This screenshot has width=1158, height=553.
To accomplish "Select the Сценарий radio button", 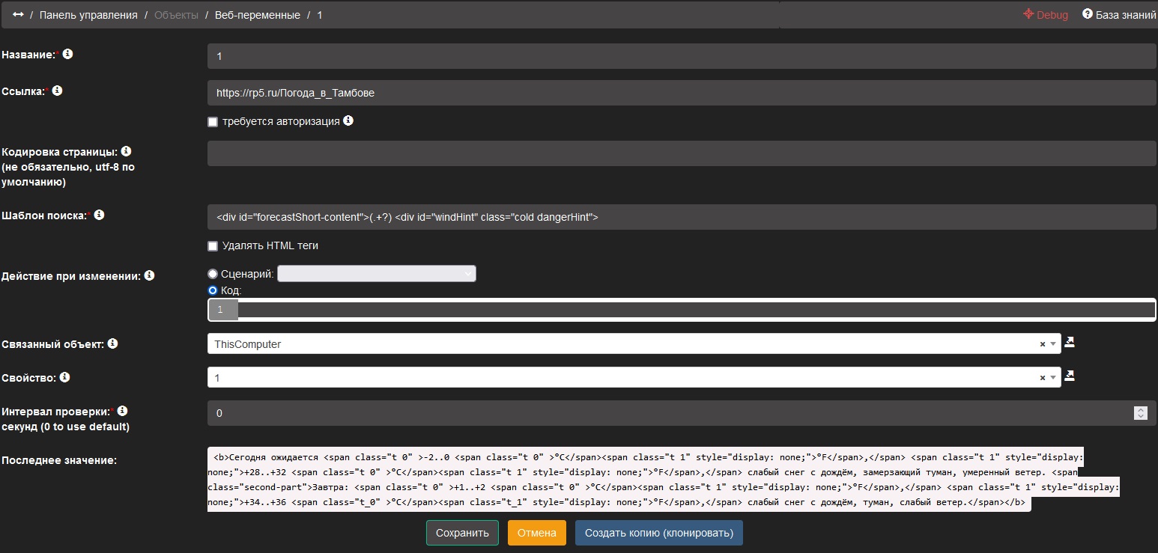I will click(x=213, y=275).
